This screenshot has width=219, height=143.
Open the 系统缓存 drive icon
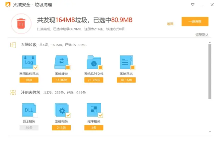tap(61, 62)
